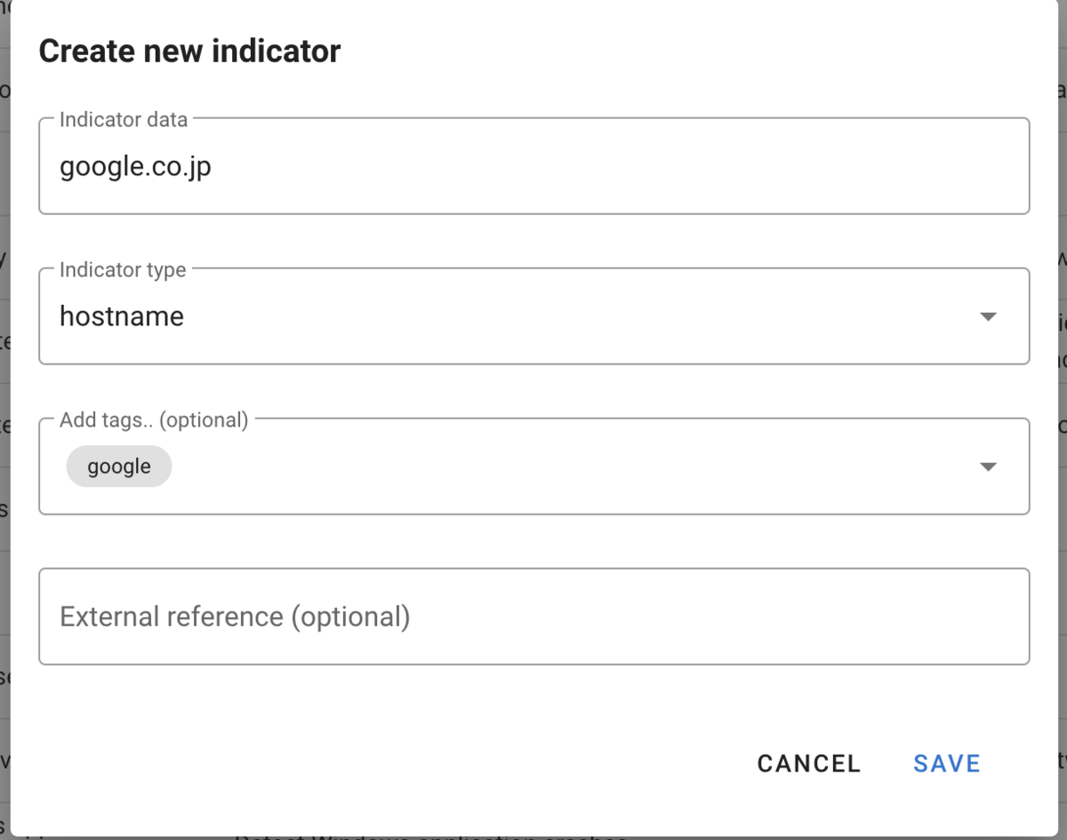Select the google tag chip

tap(119, 467)
